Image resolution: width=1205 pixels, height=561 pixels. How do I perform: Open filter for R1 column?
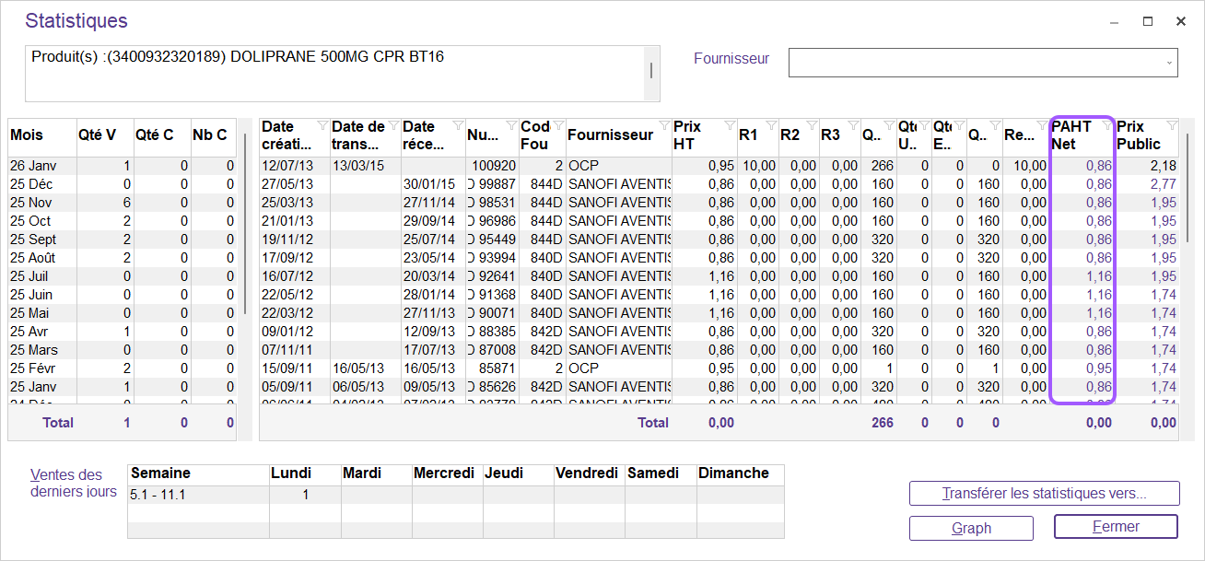[769, 125]
